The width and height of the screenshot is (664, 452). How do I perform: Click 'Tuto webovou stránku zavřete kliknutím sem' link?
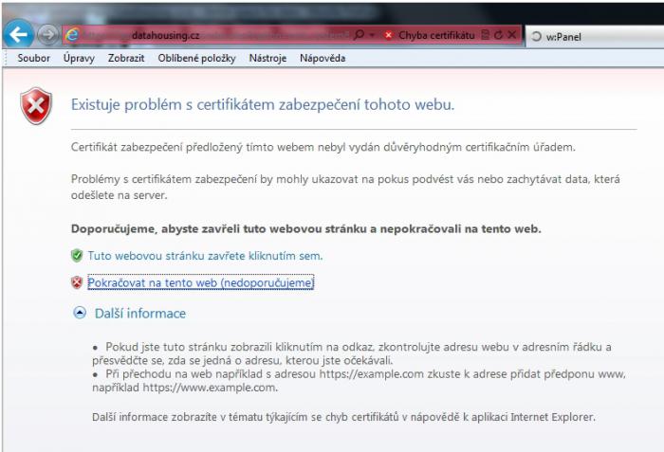(205, 256)
